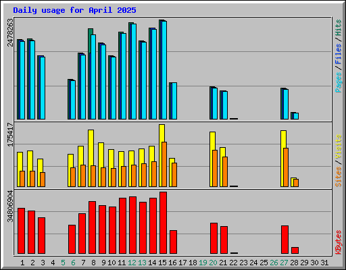Click the 'Daily usage for April 2025' title
The image size is (346, 270).
coord(74,10)
